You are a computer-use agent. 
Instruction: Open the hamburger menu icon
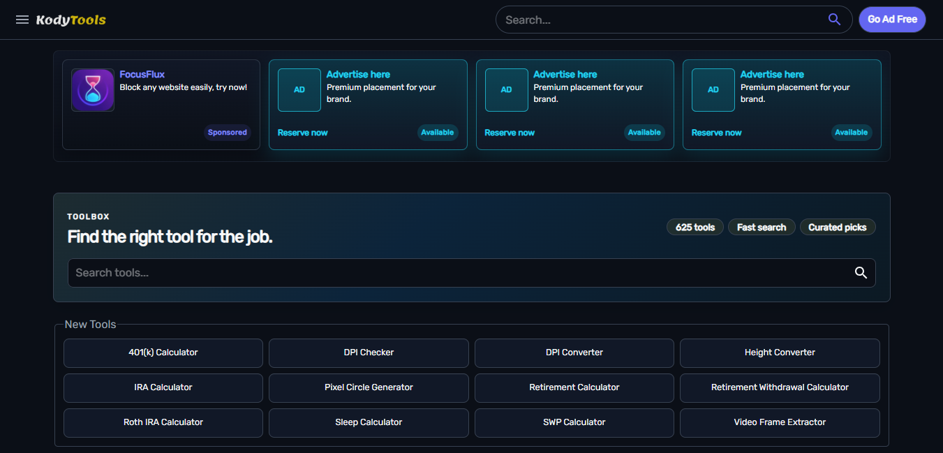tap(22, 20)
